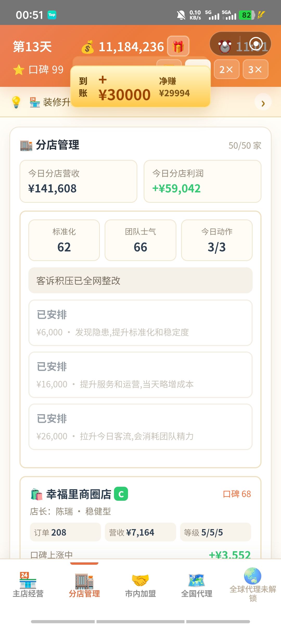Switch to the 主店经营 tab
Screen dimensions: 281x624
tap(28, 585)
